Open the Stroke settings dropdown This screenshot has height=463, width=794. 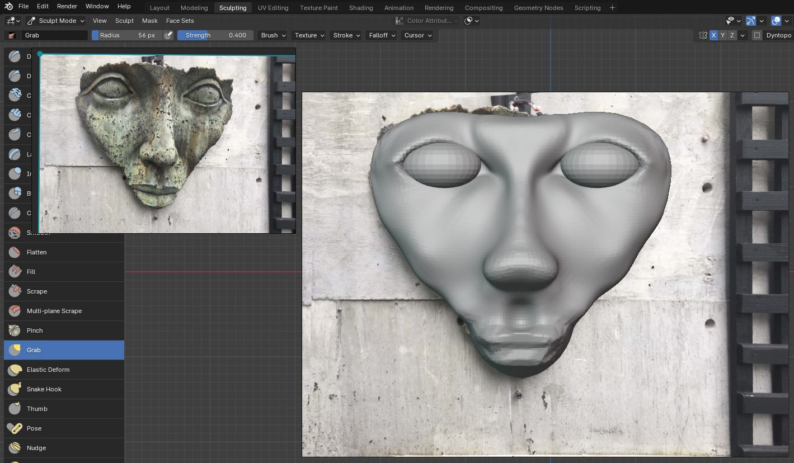coord(346,35)
